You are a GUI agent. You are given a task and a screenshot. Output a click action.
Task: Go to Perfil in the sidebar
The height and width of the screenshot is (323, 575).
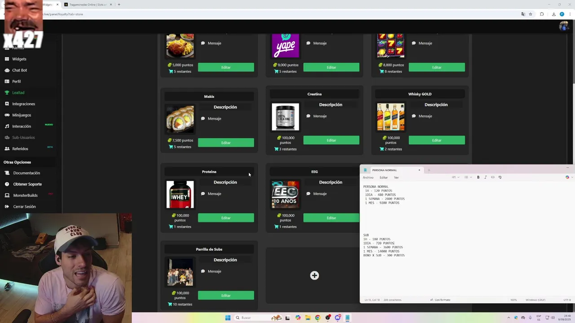pos(16,81)
